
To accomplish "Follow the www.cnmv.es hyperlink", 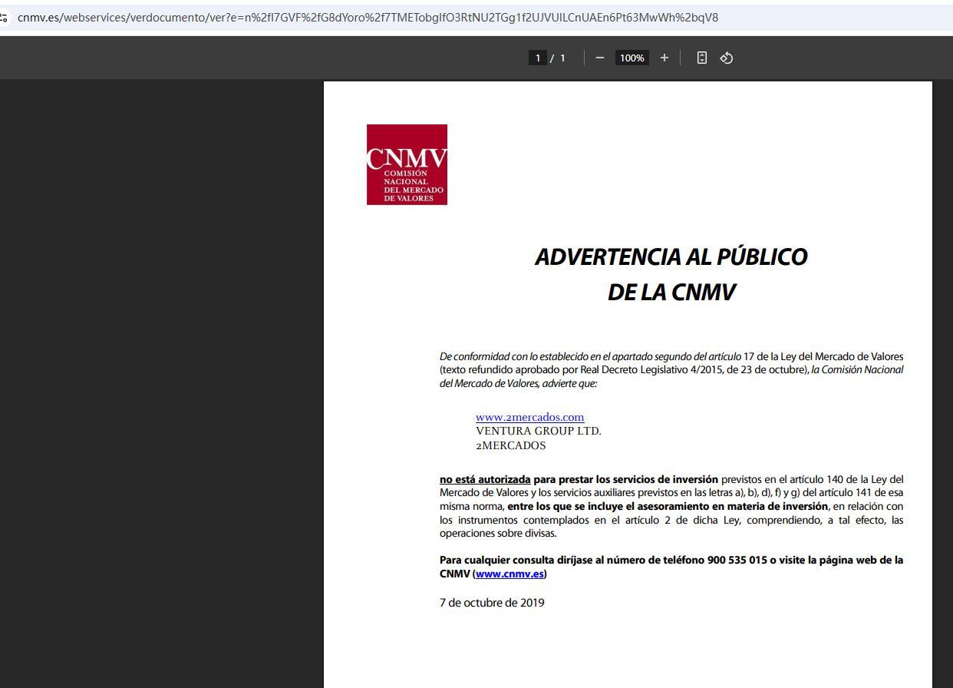I will tap(509, 574).
